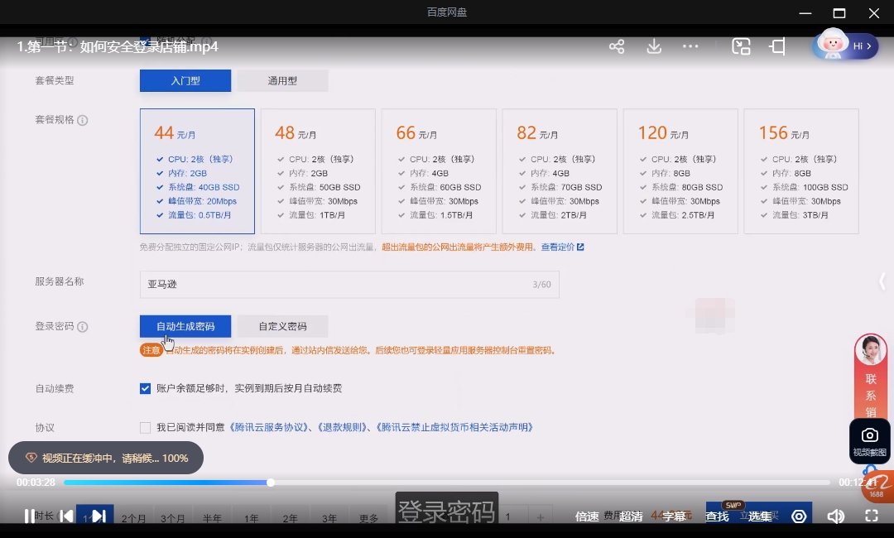Toggle the 自动续费 auto-renew checkbox
This screenshot has width=894, height=538.
(146, 389)
